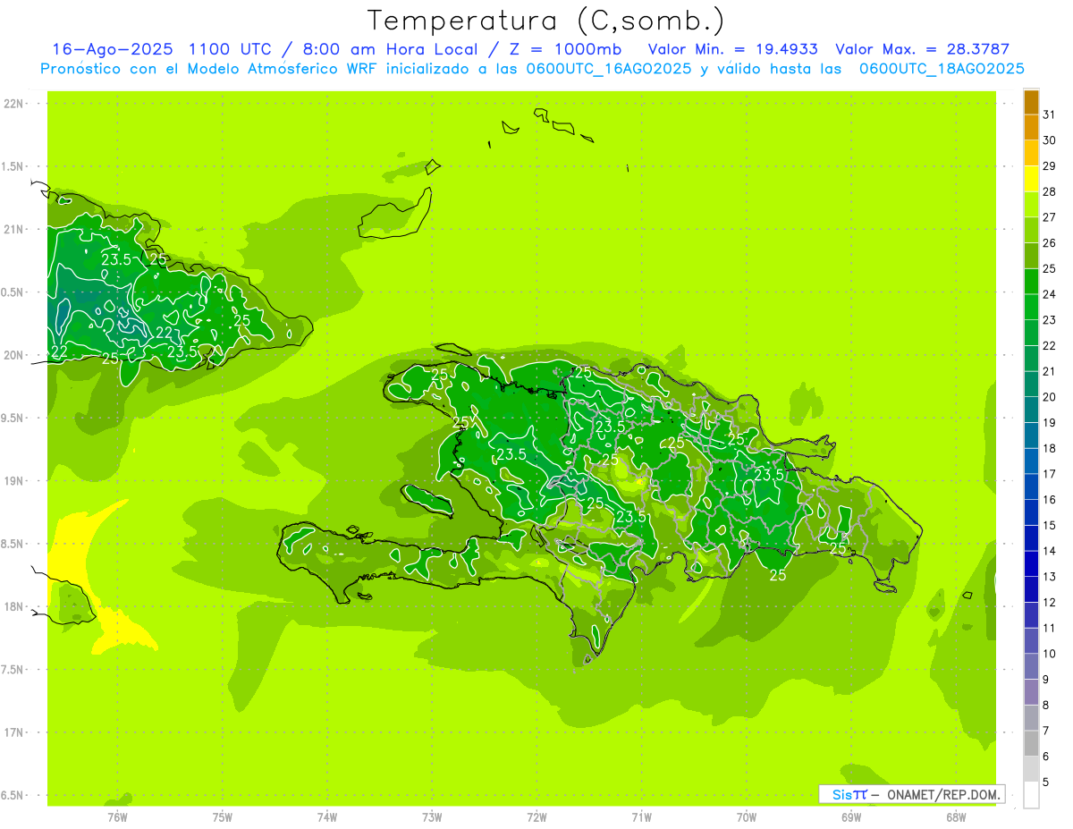Click "Valor Min. = 19.4933" text
Viewport: 1073px width, 829px height.
[x=732, y=49]
